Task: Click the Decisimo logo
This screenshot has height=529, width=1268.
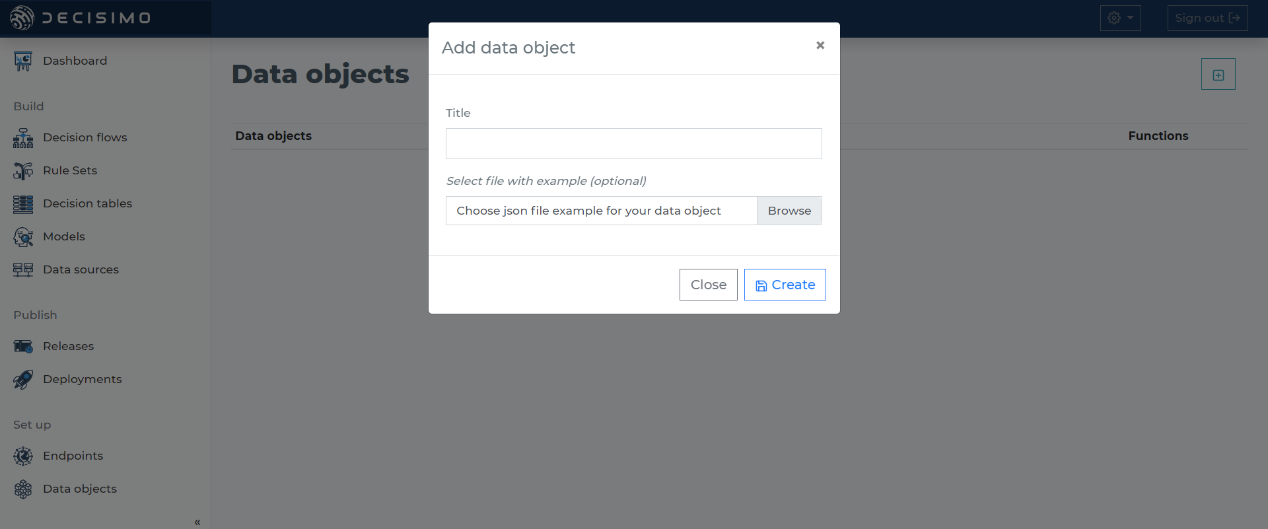Action: point(81,18)
